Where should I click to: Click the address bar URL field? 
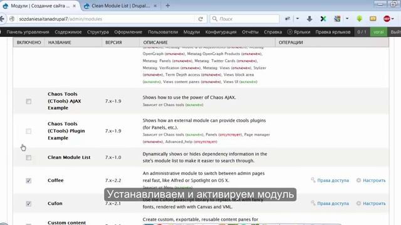pyautogui.click(x=106, y=19)
